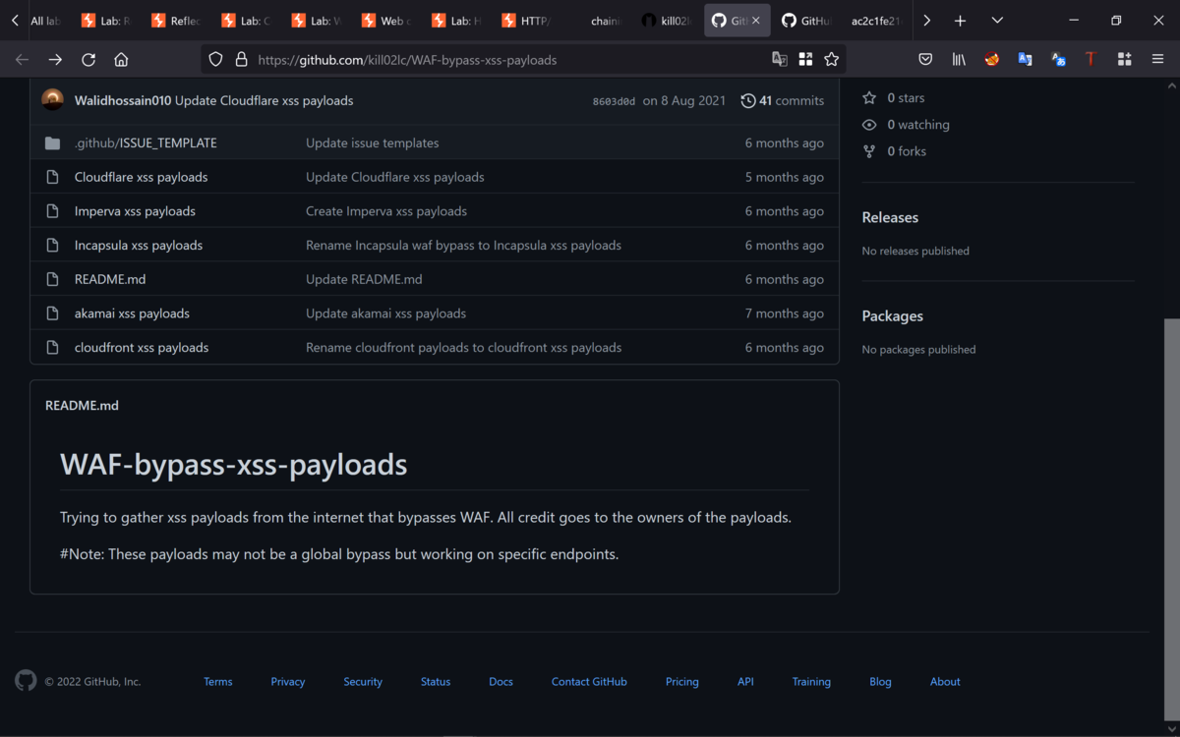The width and height of the screenshot is (1180, 737).
Task: Open Cloudflare xss payloads file
Action: coord(141,177)
